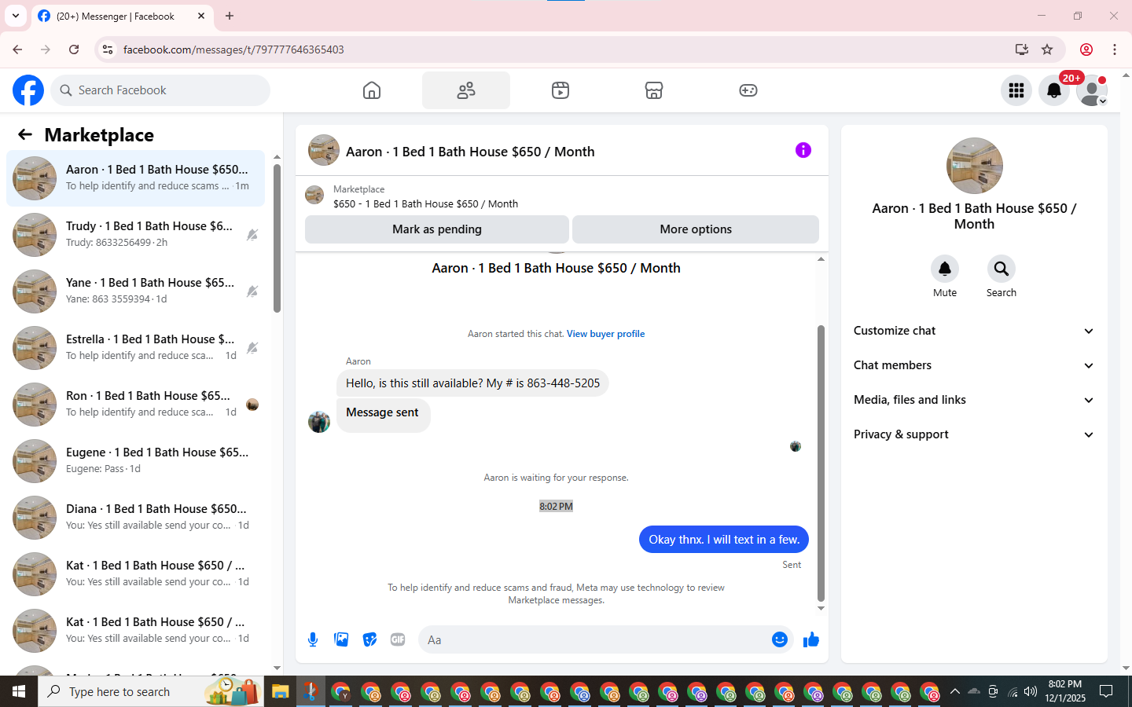
Task: Open the Marketplace storefront tab icon
Action: coord(654,90)
